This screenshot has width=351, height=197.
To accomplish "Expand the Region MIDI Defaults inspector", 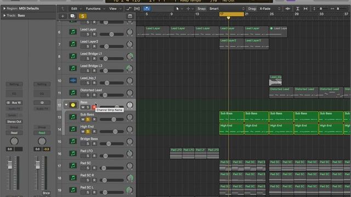I will 4,9.
